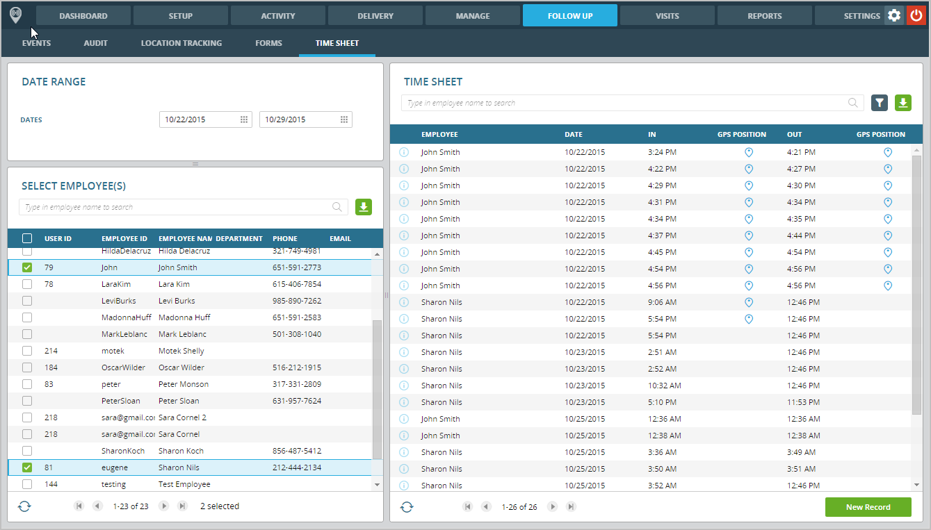Click the red power logout icon

point(916,15)
